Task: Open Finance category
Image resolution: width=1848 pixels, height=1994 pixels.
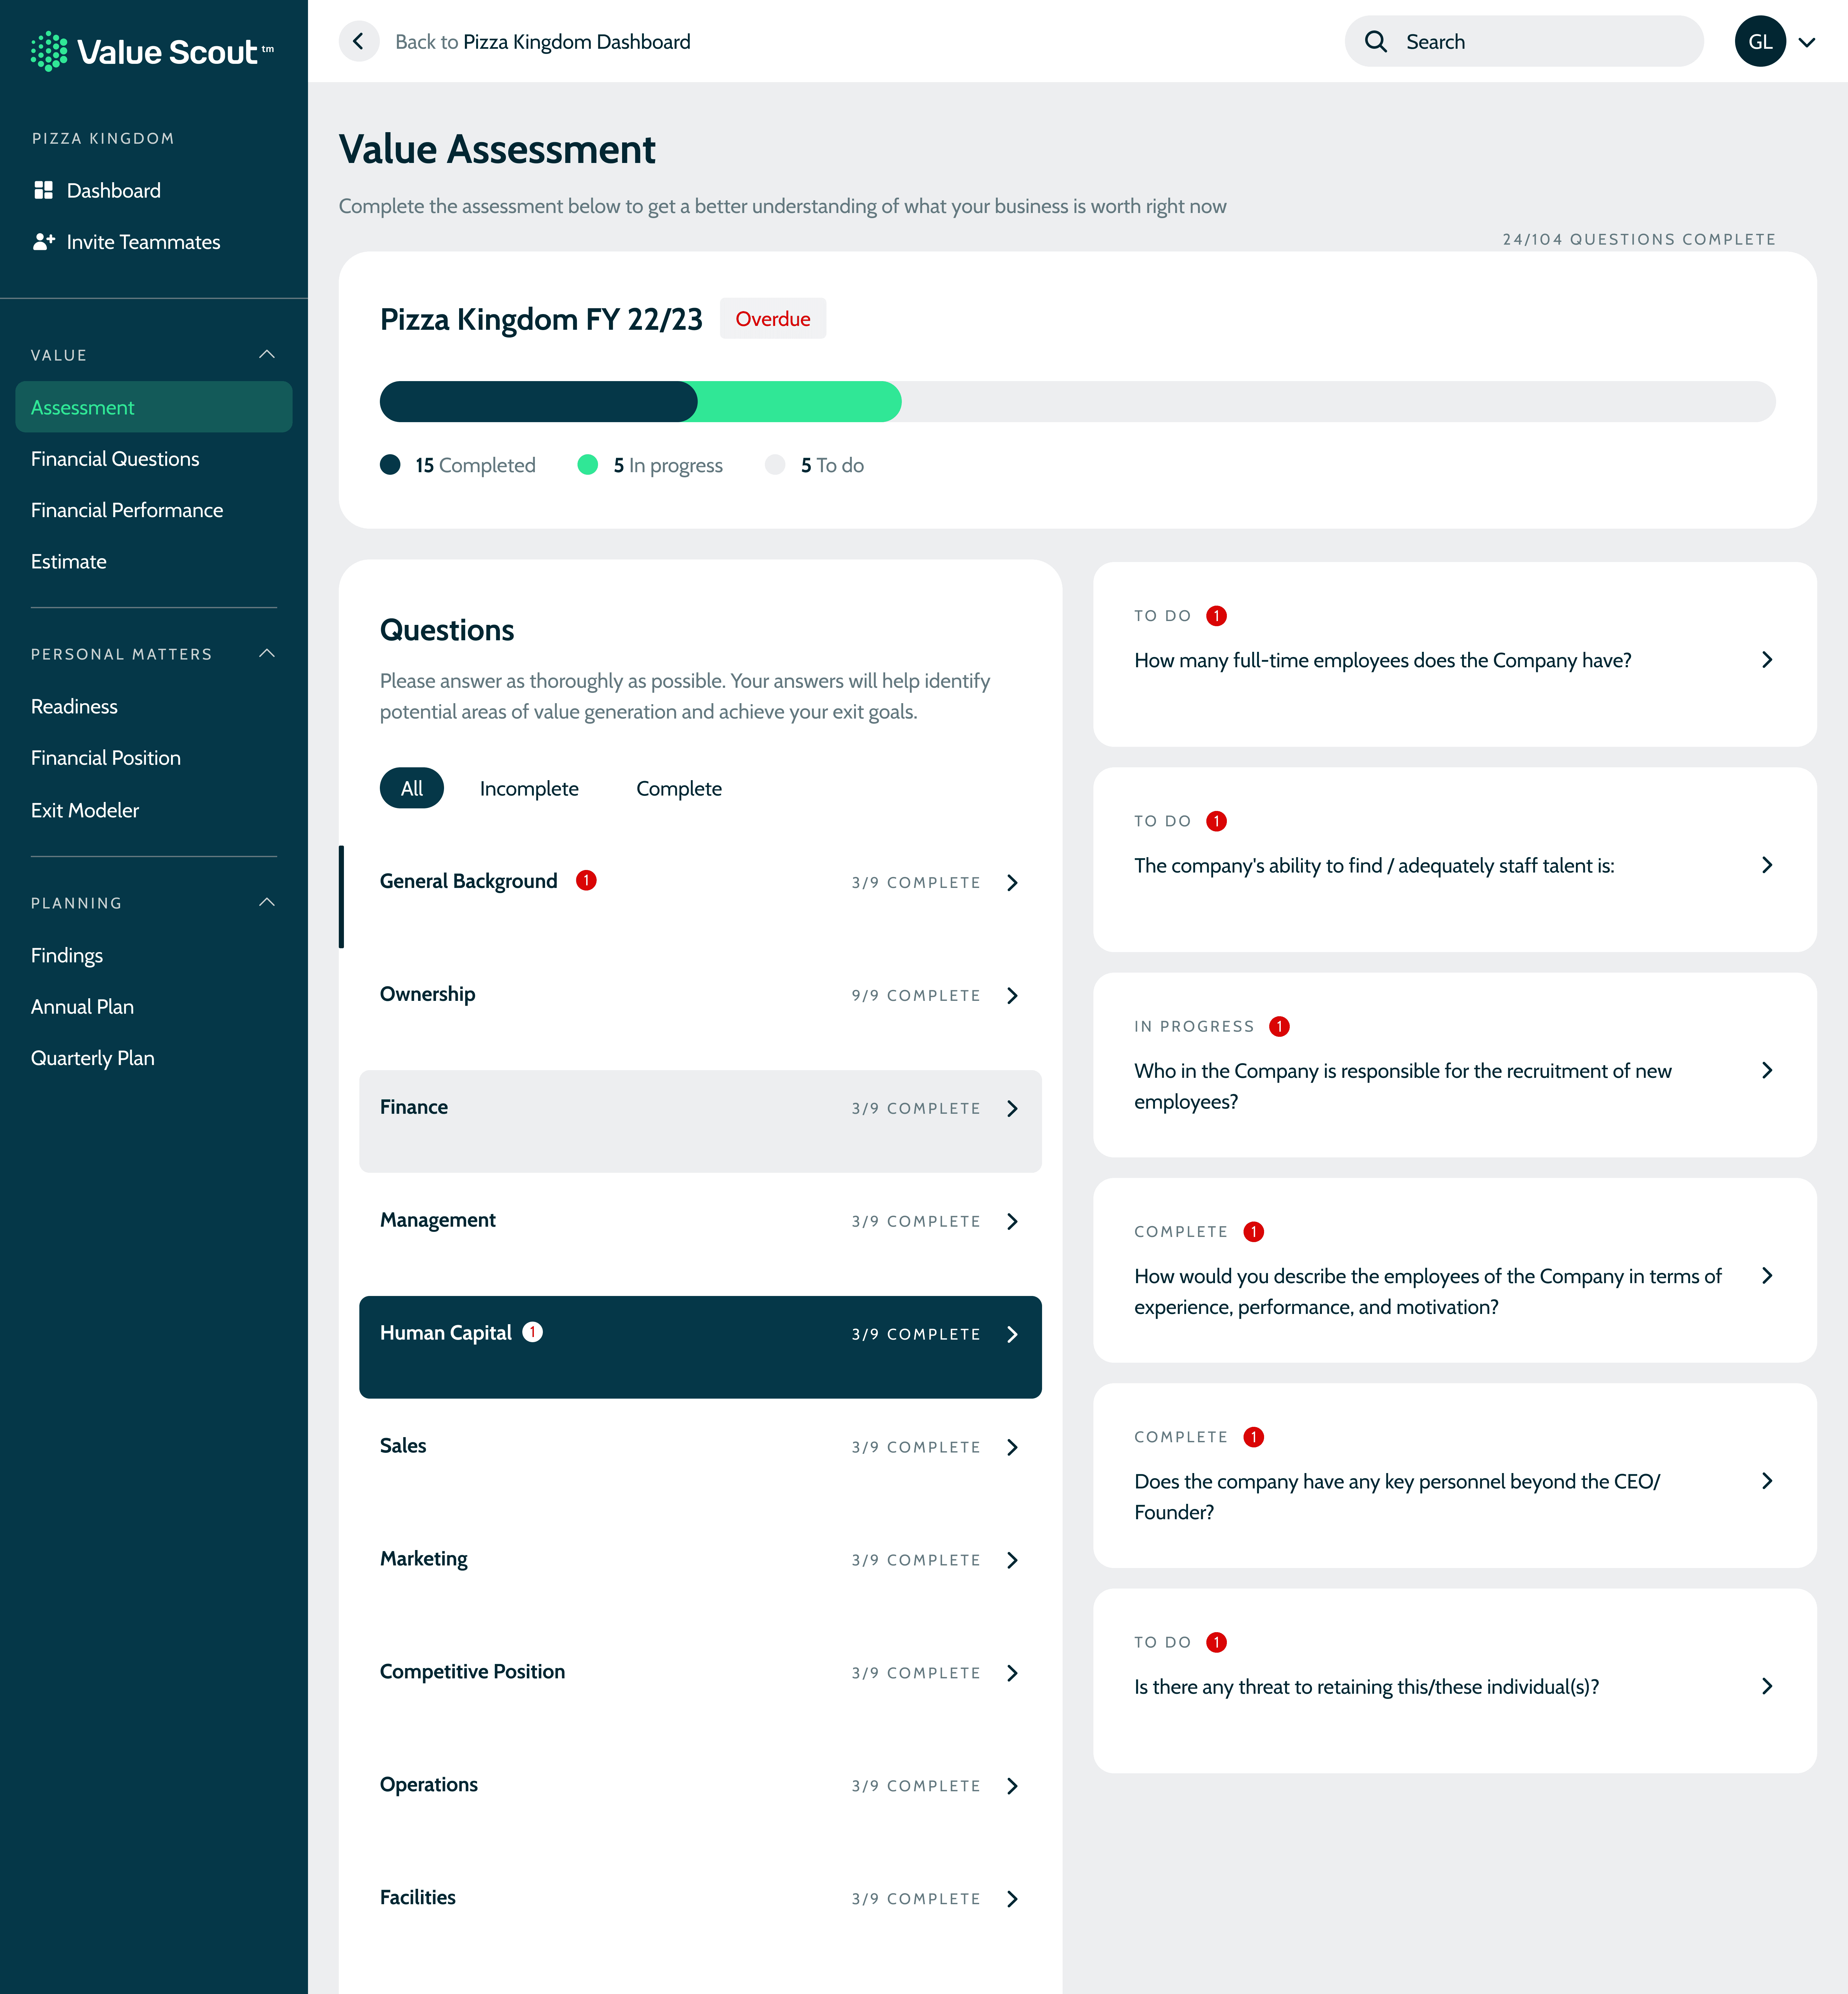Action: (x=700, y=1121)
